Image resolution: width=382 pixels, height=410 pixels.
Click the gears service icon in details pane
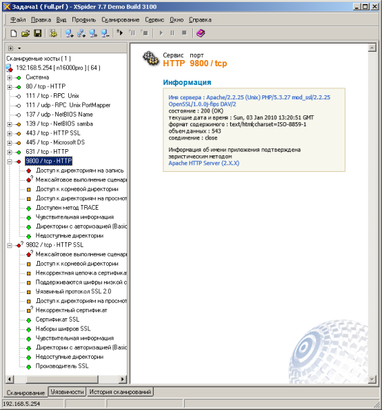151,59
